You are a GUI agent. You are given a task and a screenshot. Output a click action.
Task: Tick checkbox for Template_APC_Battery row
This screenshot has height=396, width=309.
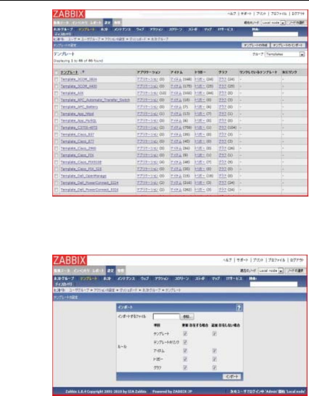56,107
